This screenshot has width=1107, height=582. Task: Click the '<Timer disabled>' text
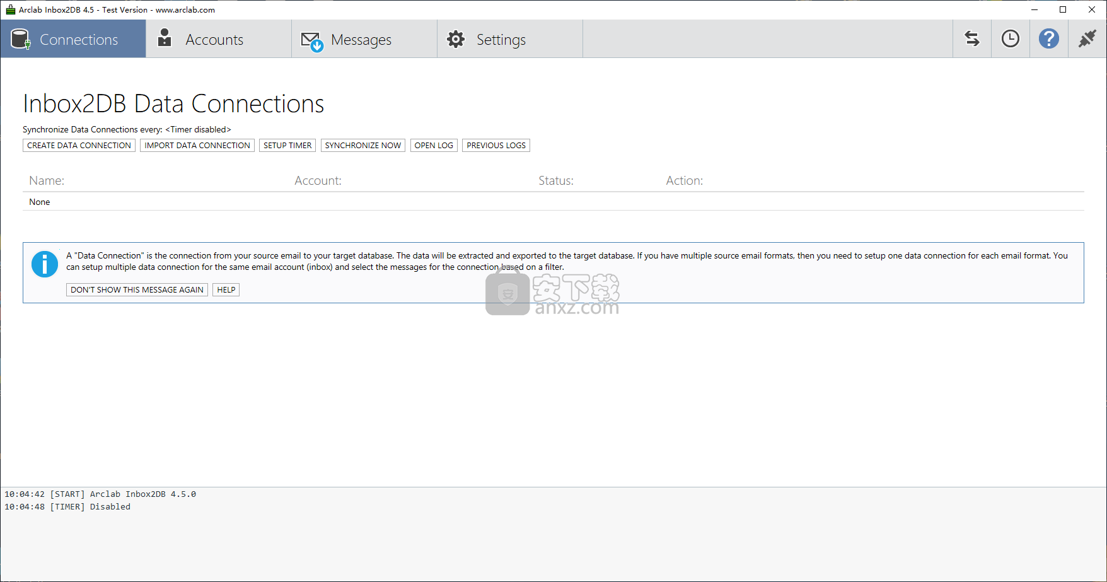(198, 129)
